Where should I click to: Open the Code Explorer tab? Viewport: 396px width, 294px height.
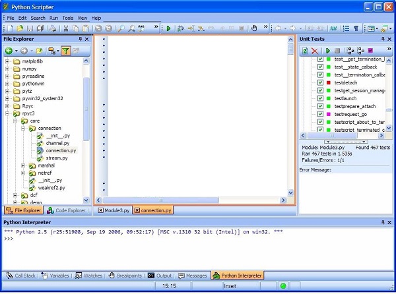coord(67,210)
